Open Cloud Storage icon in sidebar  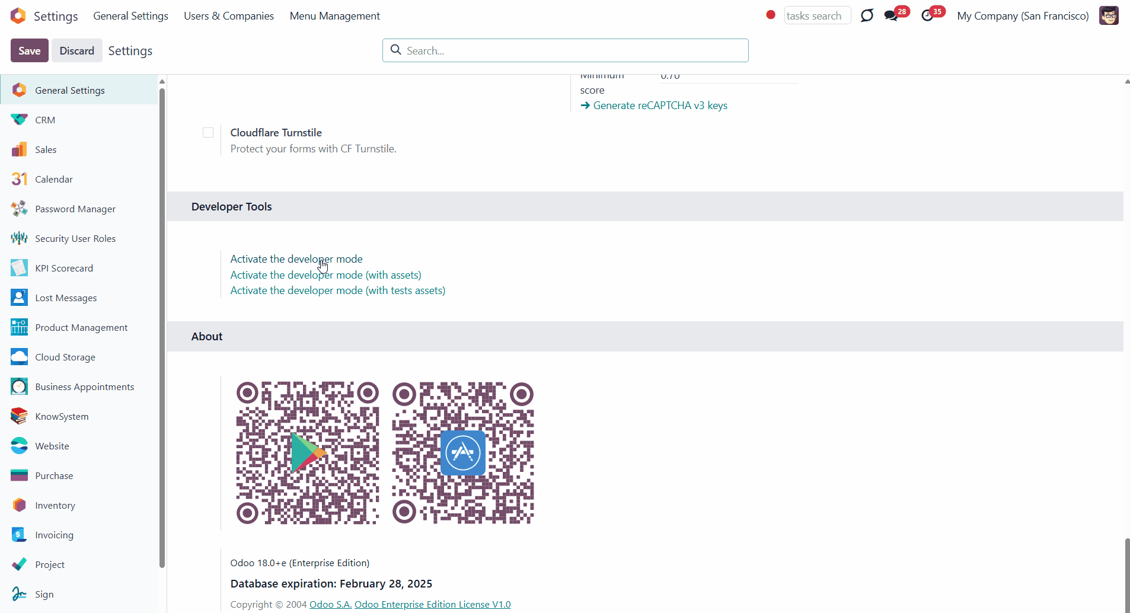[x=19, y=357]
